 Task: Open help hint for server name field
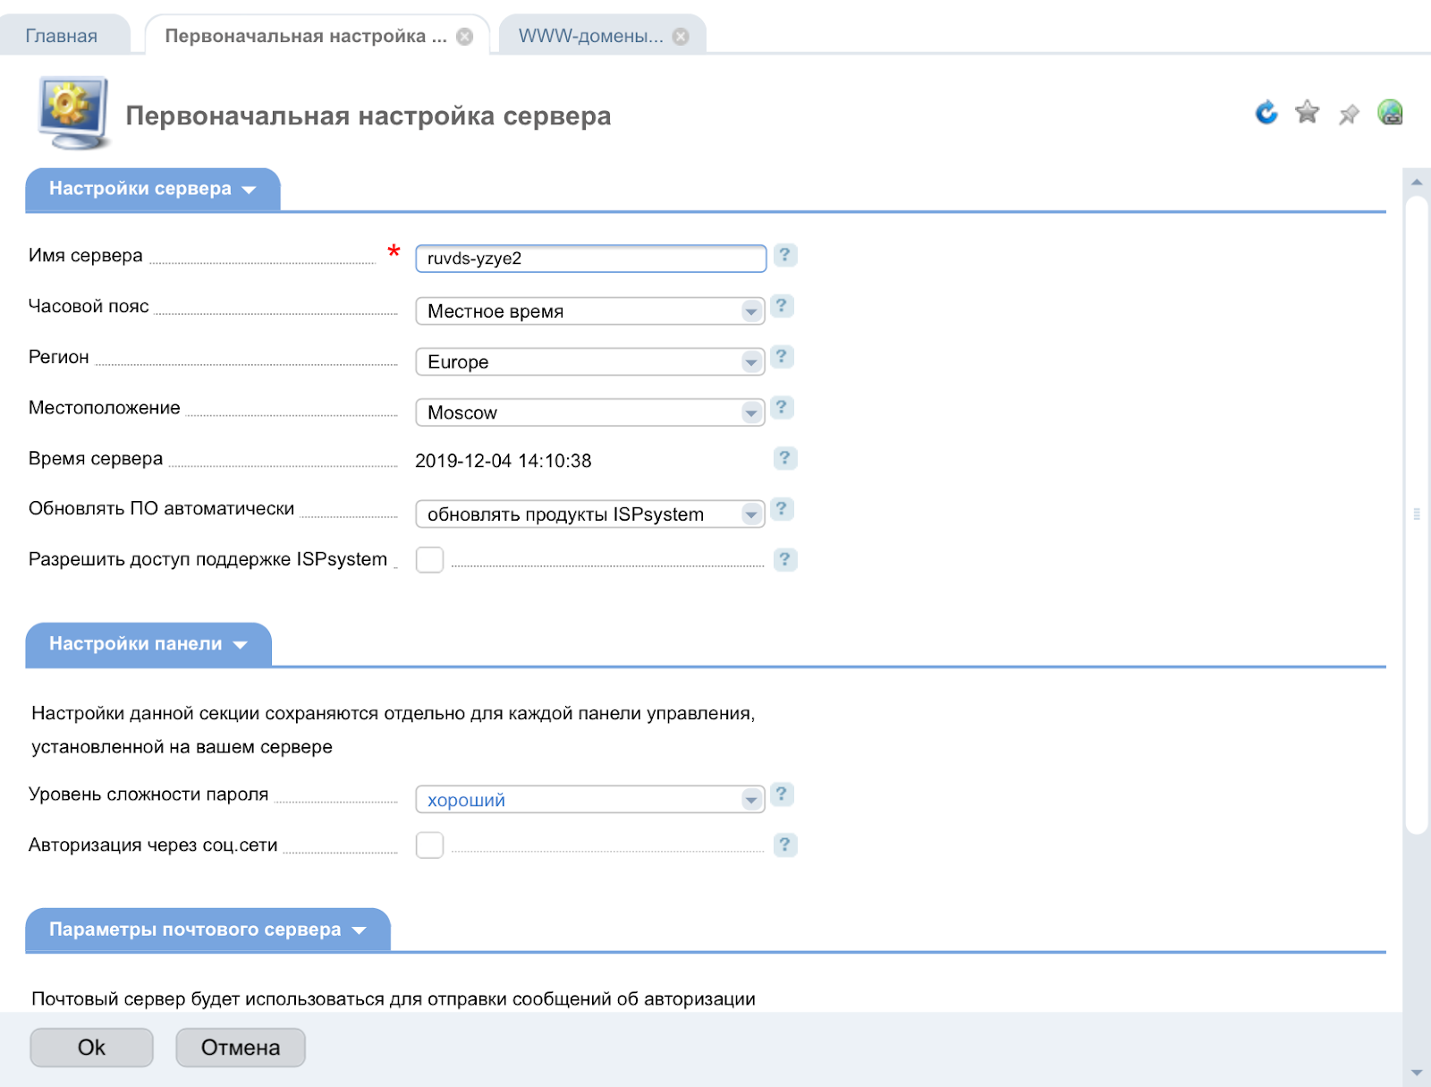coord(784,256)
